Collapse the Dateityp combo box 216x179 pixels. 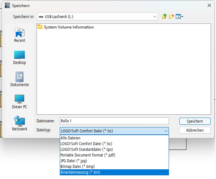(x=166, y=131)
